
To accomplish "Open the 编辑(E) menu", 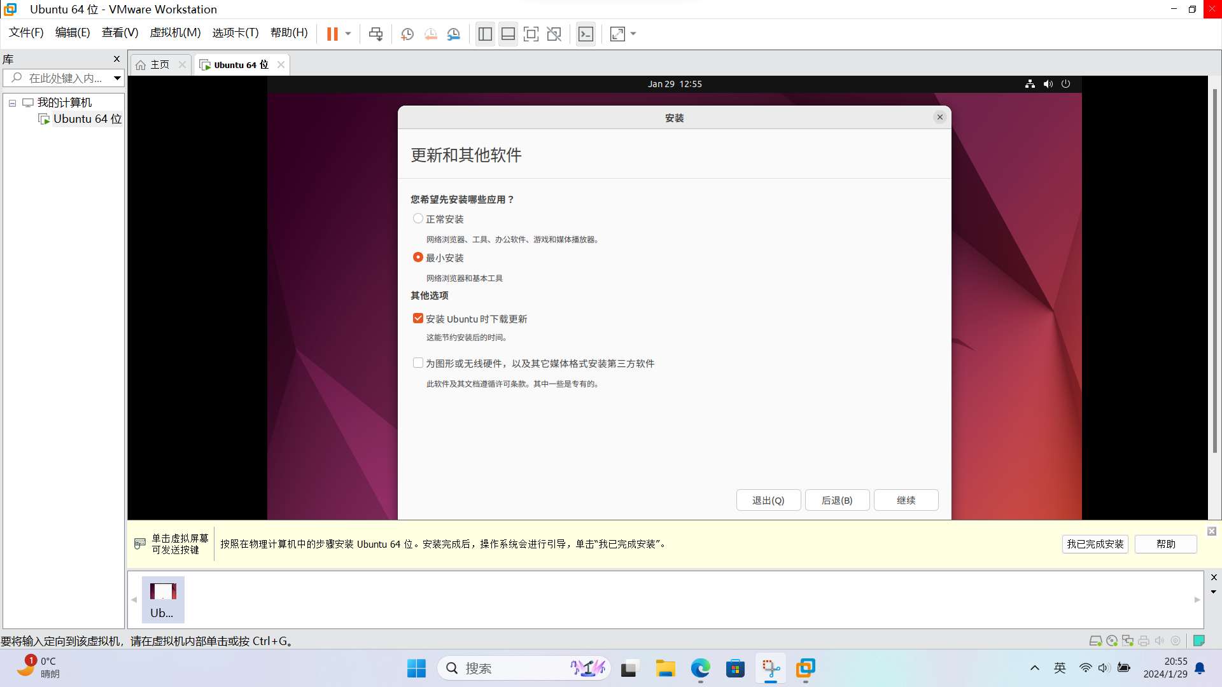I will [x=73, y=32].
